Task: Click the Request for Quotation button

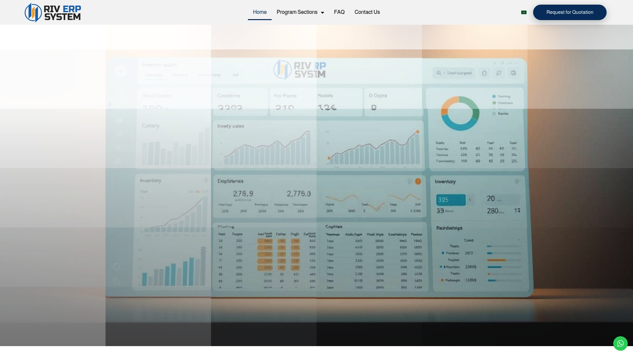Action: [570, 12]
